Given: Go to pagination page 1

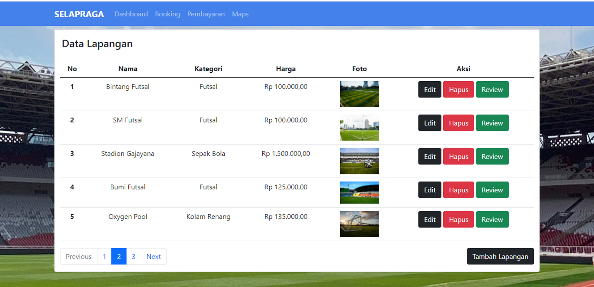Looking at the screenshot, I should point(104,256).
